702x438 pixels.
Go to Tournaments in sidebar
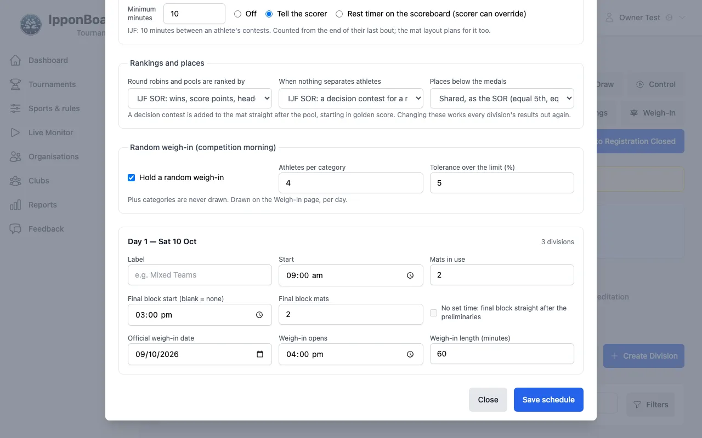point(52,84)
